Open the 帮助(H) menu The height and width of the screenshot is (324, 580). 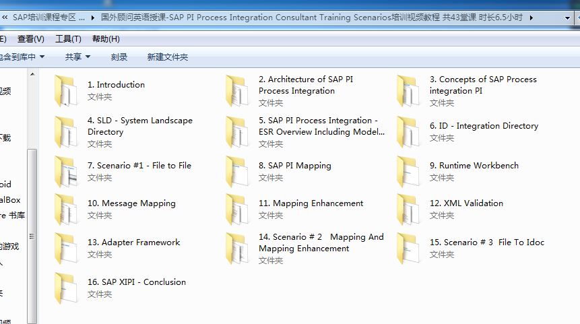(106, 39)
